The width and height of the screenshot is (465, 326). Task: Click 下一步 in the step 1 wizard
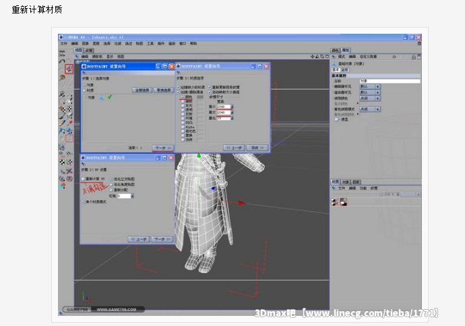click(x=163, y=148)
